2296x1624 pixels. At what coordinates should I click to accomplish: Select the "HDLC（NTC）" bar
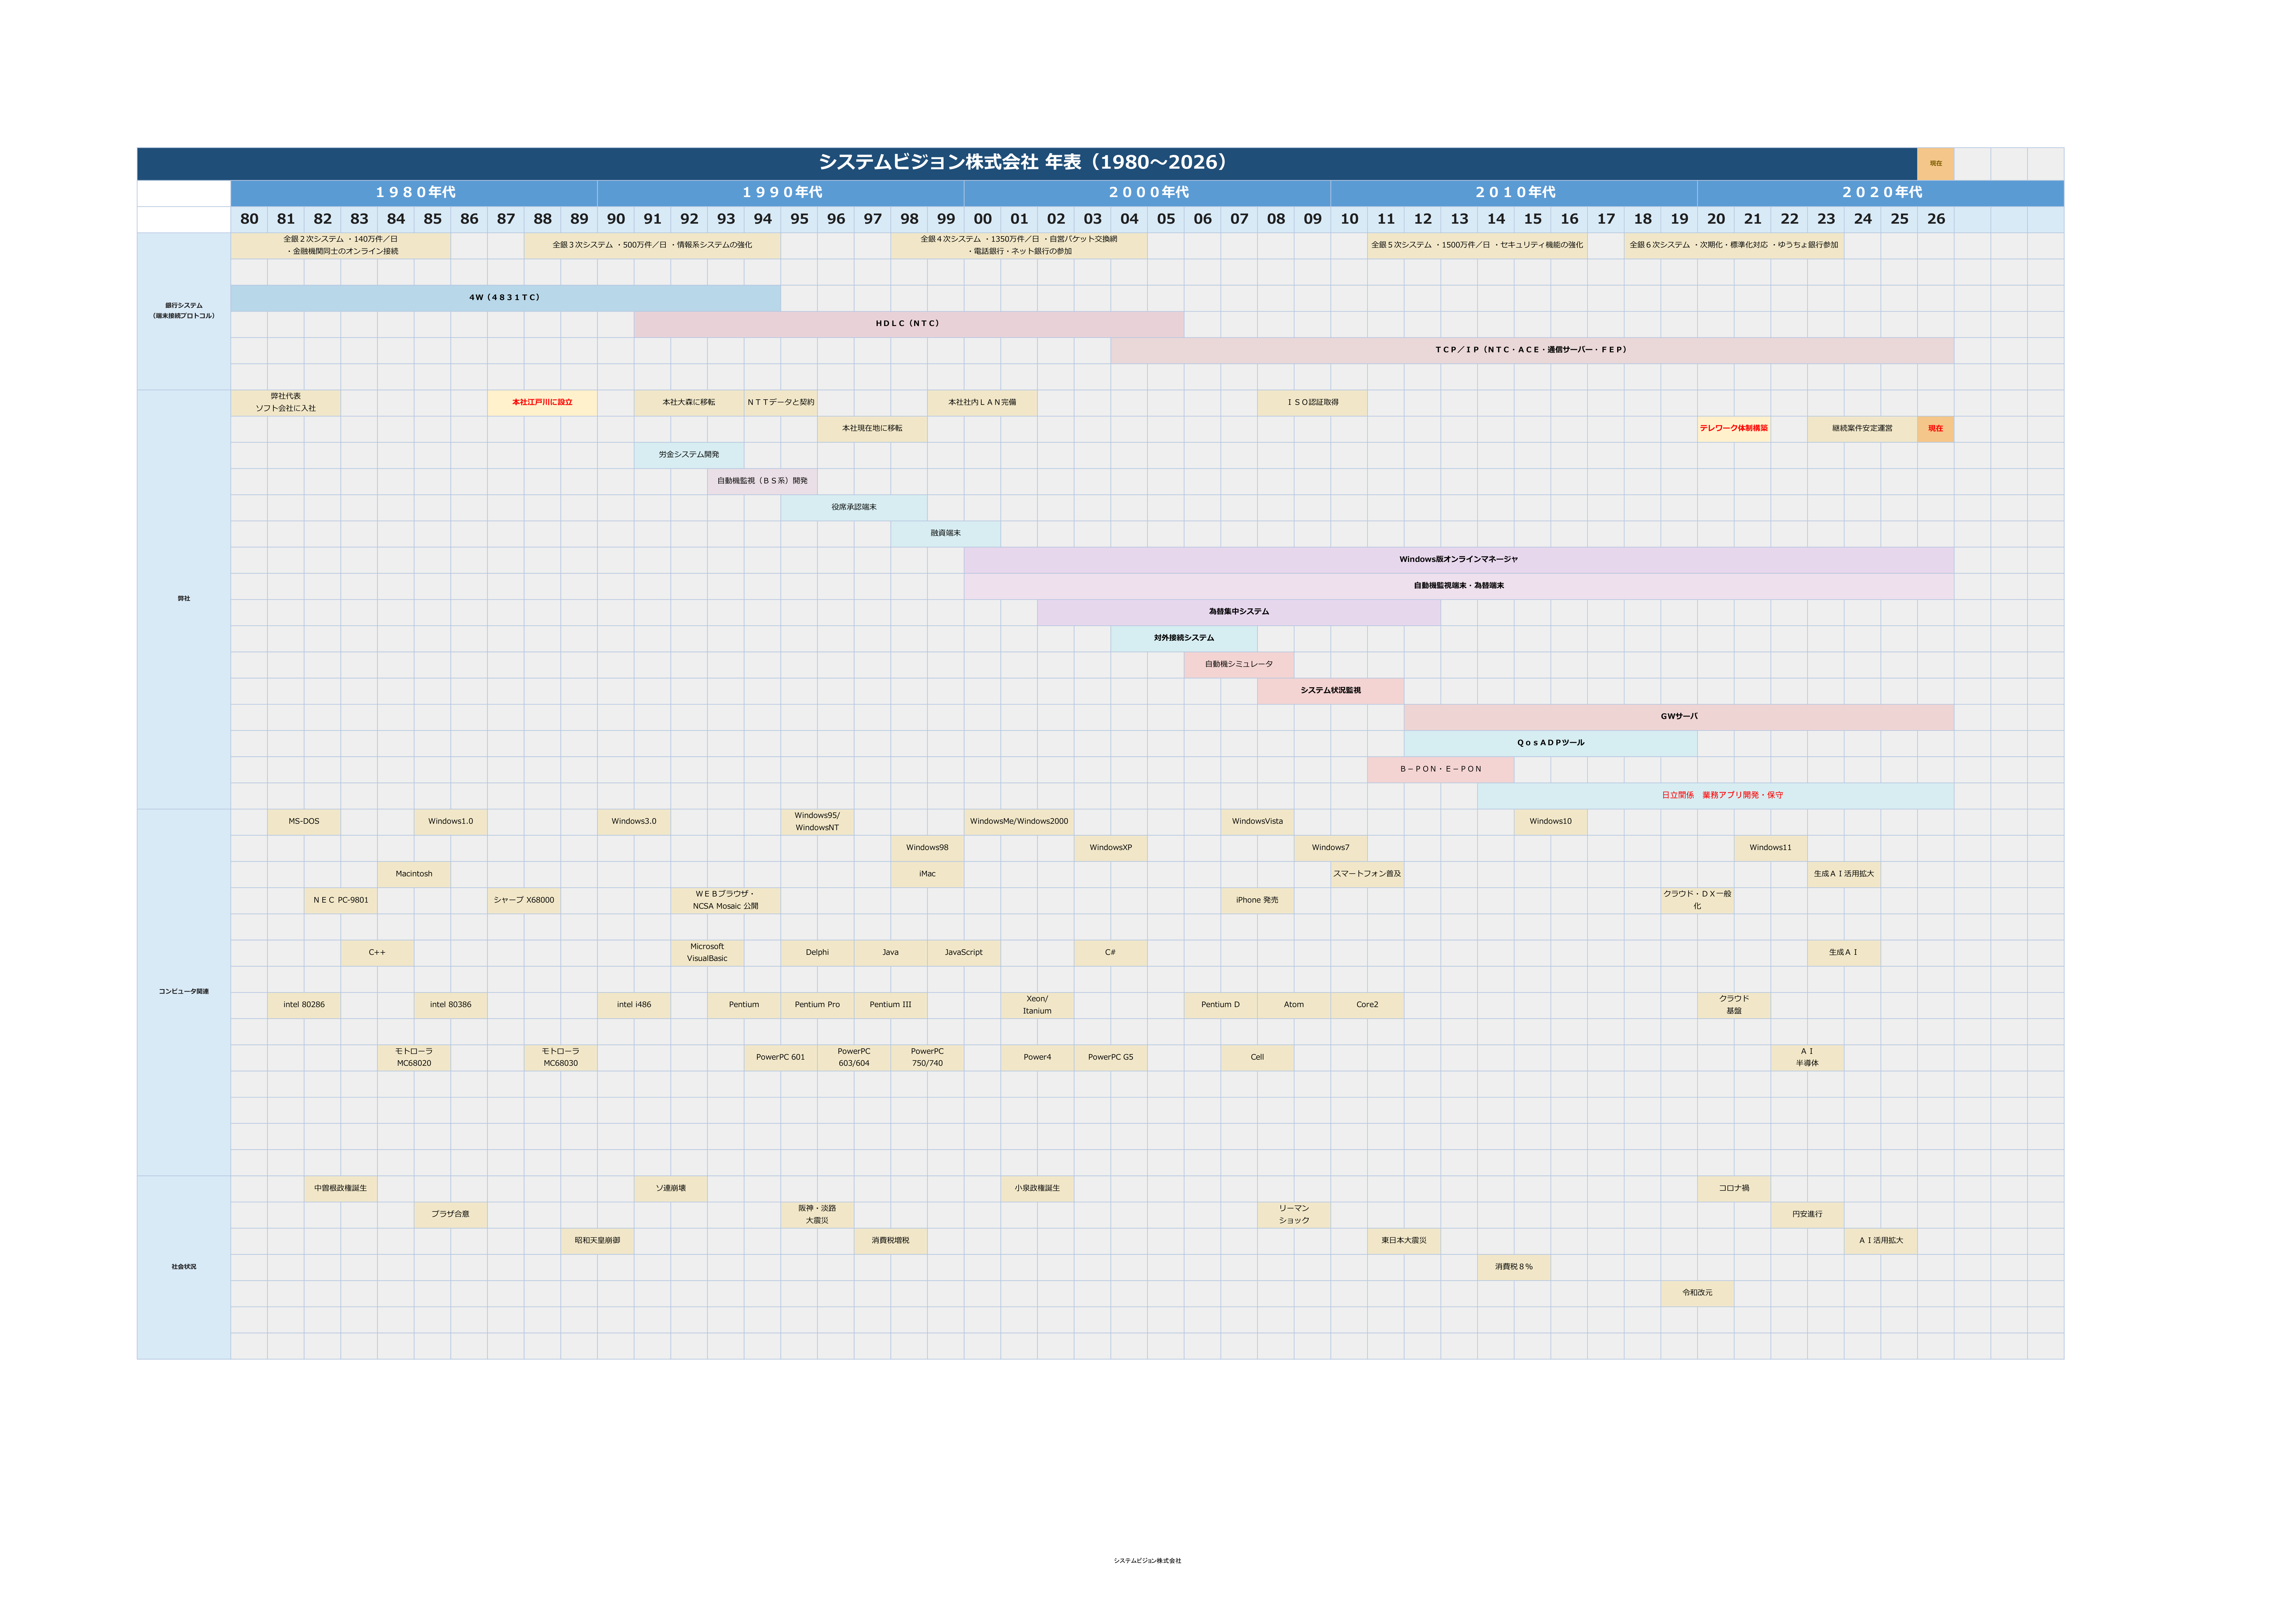coord(909,324)
